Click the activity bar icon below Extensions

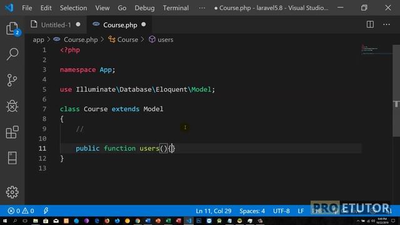(x=12, y=158)
